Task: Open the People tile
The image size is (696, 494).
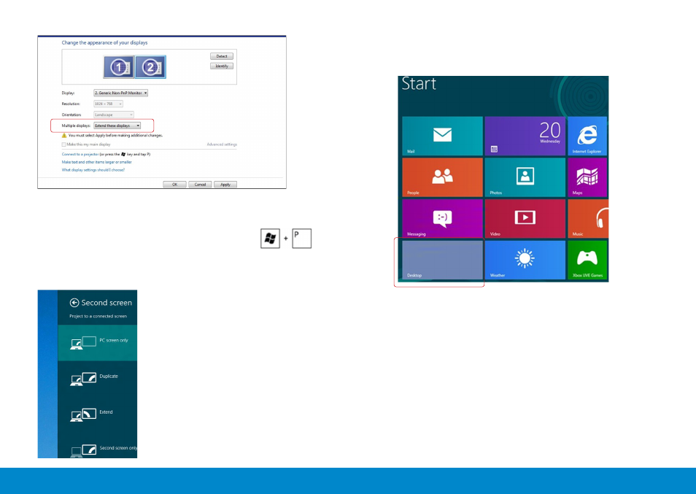Action: tap(442, 177)
